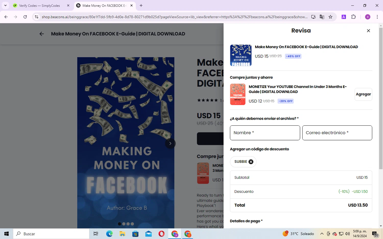Click the taskbar Buscar search box
The height and width of the screenshot is (239, 383).
click(x=51, y=234)
